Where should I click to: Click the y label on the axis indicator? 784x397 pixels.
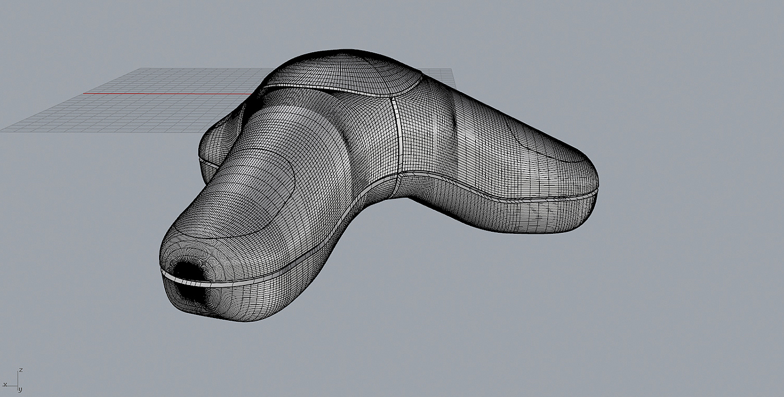[x=21, y=389]
